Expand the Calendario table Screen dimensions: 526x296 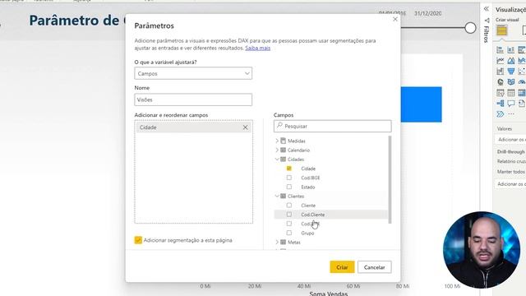pos(277,150)
